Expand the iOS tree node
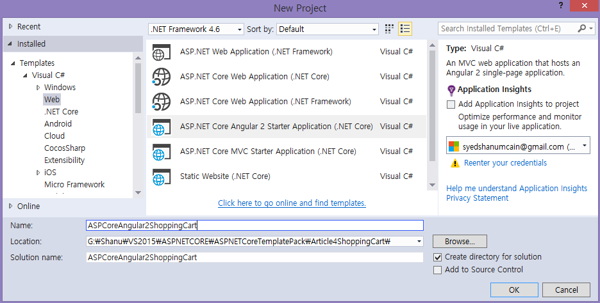The image size is (600, 303). tap(38, 173)
